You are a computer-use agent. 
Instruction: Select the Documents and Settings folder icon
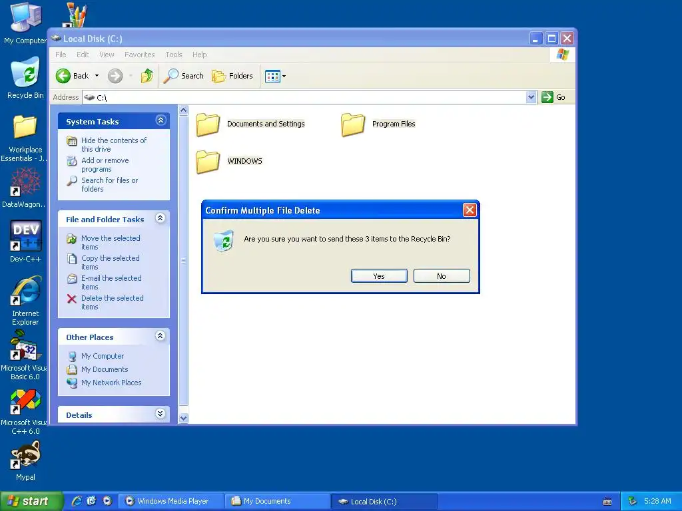(x=208, y=124)
